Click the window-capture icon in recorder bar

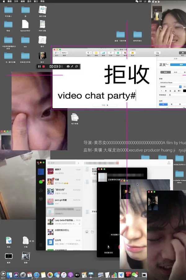click(x=76, y=67)
